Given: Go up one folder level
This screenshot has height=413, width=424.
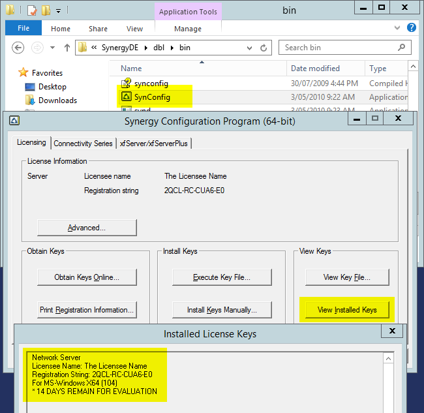Looking at the screenshot, I should (67, 48).
